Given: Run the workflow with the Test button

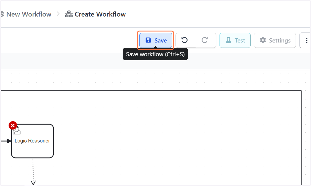Looking at the screenshot, I should point(235,40).
